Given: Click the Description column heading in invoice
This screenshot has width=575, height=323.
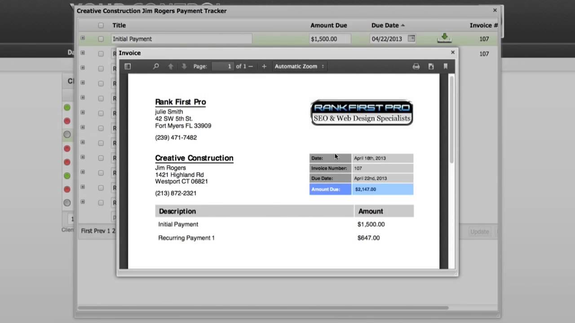Looking at the screenshot, I should (x=177, y=211).
